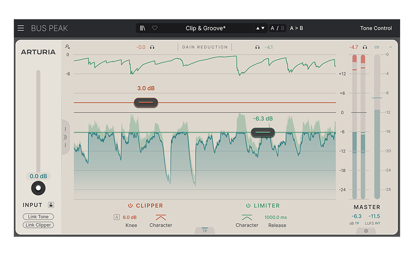The image size is (413, 266).
Task: Open the hamburger main menu
Action: coord(21,28)
